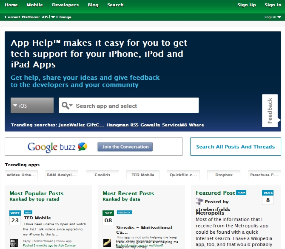This screenshot has height=249, width=285.
Task: Vote on TED Mobile post with 23 votes
Action: coord(15,218)
